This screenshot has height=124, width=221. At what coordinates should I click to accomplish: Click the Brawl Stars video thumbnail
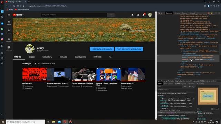point(108,74)
